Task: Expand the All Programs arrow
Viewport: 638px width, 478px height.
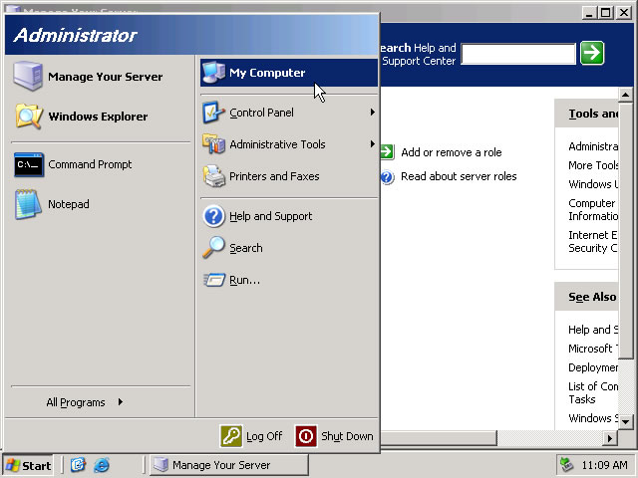Action: 121,402
